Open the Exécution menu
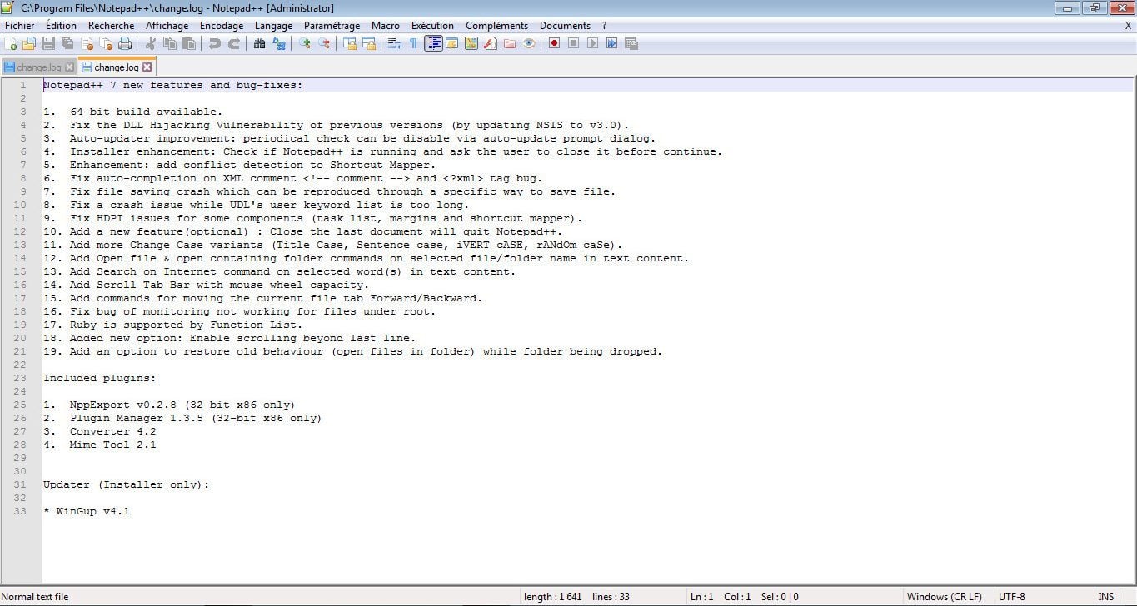1137x606 pixels. tap(433, 26)
